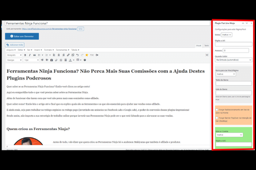The width and height of the screenshot is (256, 170).
Task: Open the Parágrafo format dropdown
Action: [14, 55]
